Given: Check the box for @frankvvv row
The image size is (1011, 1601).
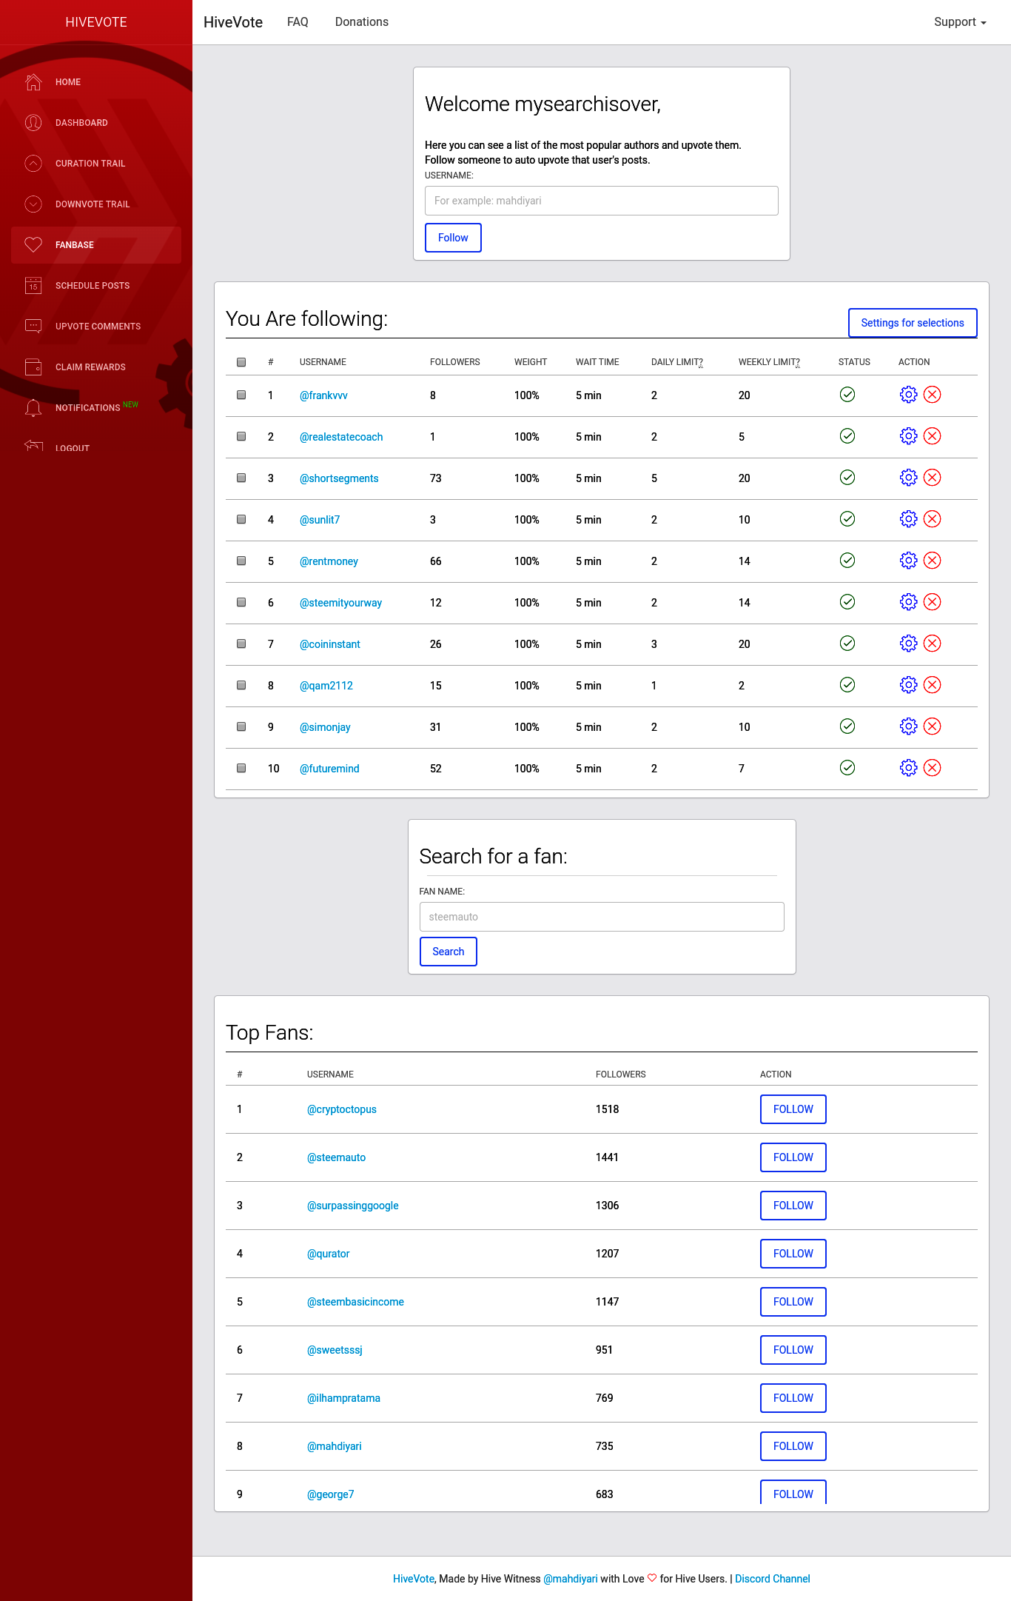Looking at the screenshot, I should tap(241, 395).
